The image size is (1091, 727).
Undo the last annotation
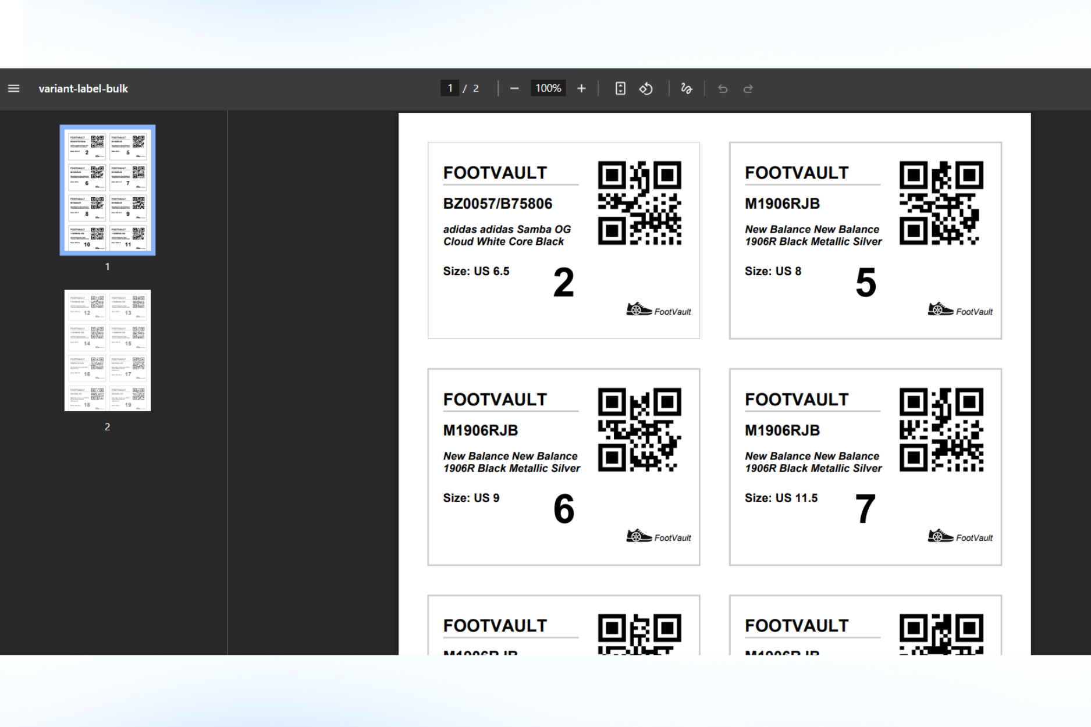722,88
